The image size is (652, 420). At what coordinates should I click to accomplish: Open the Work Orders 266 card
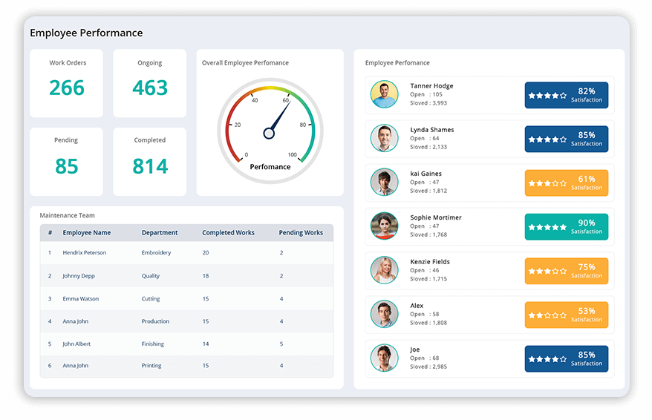(67, 83)
